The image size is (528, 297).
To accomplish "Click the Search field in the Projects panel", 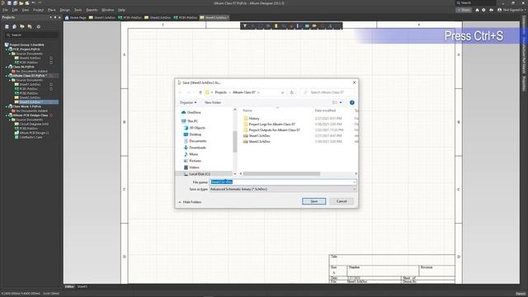I will click(32, 35).
